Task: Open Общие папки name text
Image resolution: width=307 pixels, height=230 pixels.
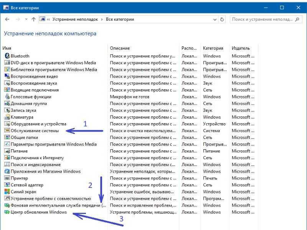Action: point(24,137)
